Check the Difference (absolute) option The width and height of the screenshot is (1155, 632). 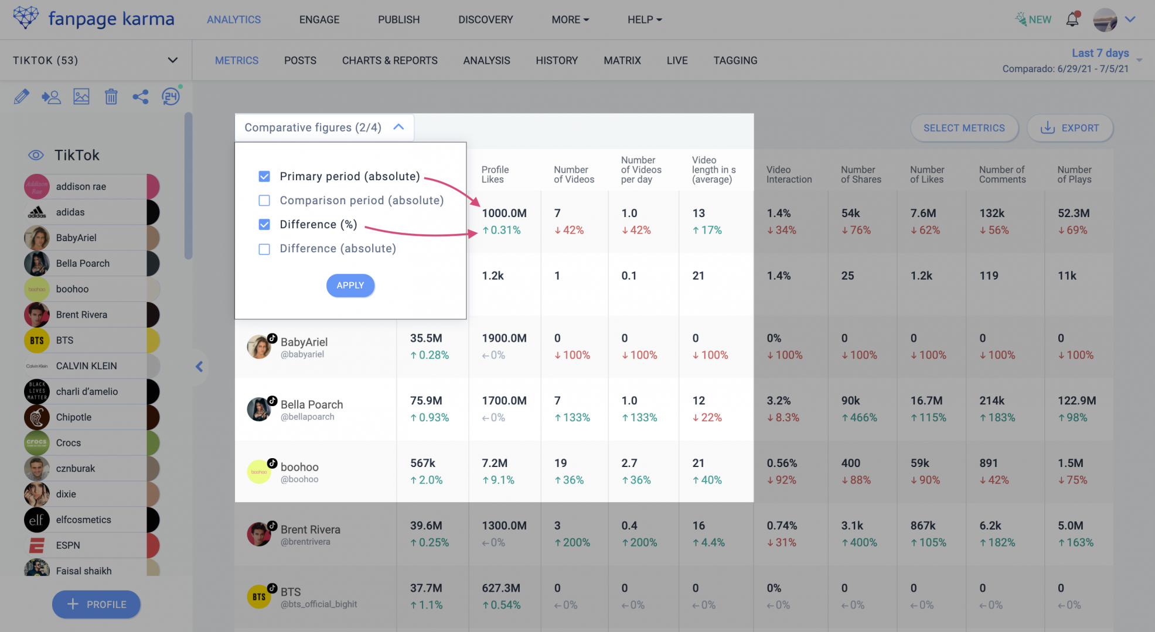coord(264,249)
